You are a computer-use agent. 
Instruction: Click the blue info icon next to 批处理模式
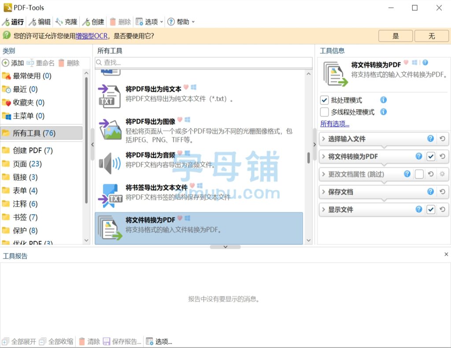383,100
